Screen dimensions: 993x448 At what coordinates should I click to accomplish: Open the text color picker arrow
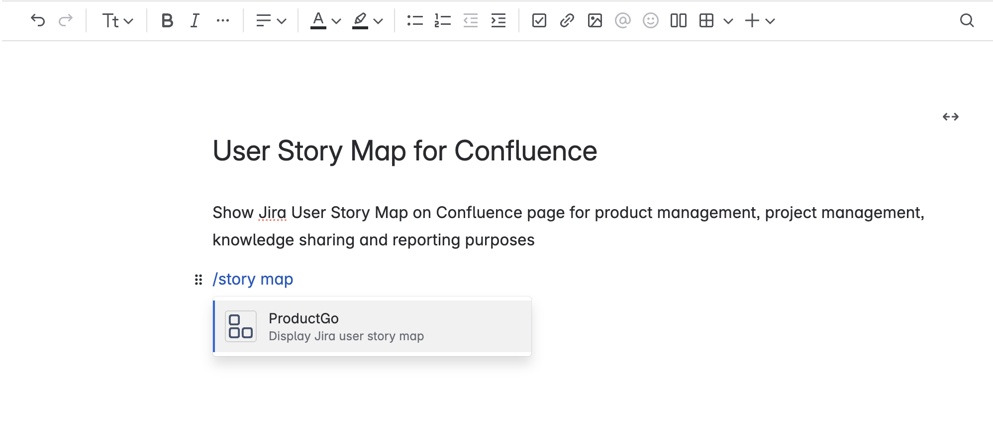(336, 21)
